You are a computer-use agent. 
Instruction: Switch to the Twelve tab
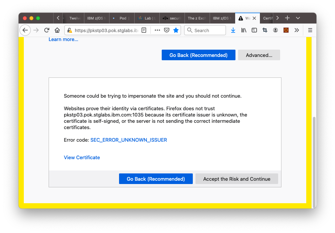73,18
